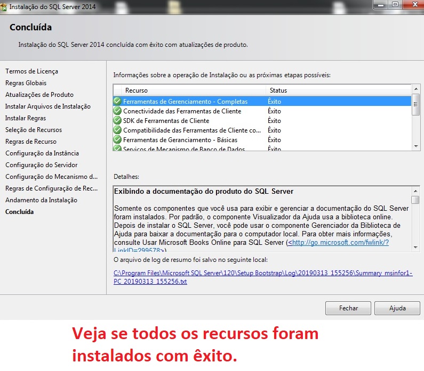Viewport: 424px width, 371px height.
Task: Click the Exibindo a documentação do produto heading
Action: pos(204,191)
